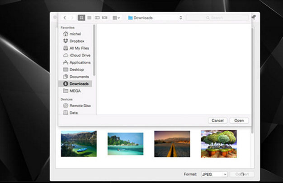Click the Applications 'A' icon

click(66, 62)
